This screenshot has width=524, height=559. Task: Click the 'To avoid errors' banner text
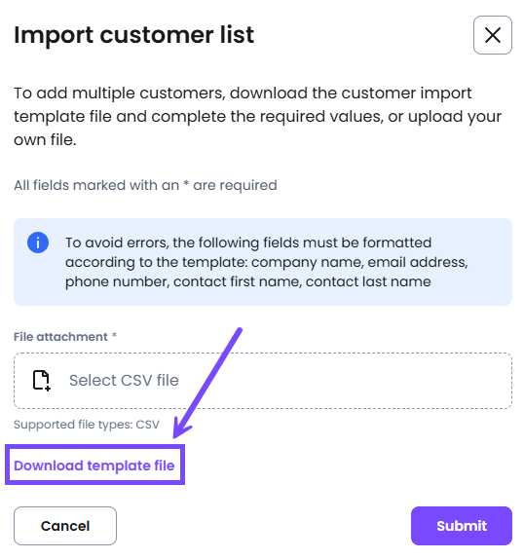(266, 262)
